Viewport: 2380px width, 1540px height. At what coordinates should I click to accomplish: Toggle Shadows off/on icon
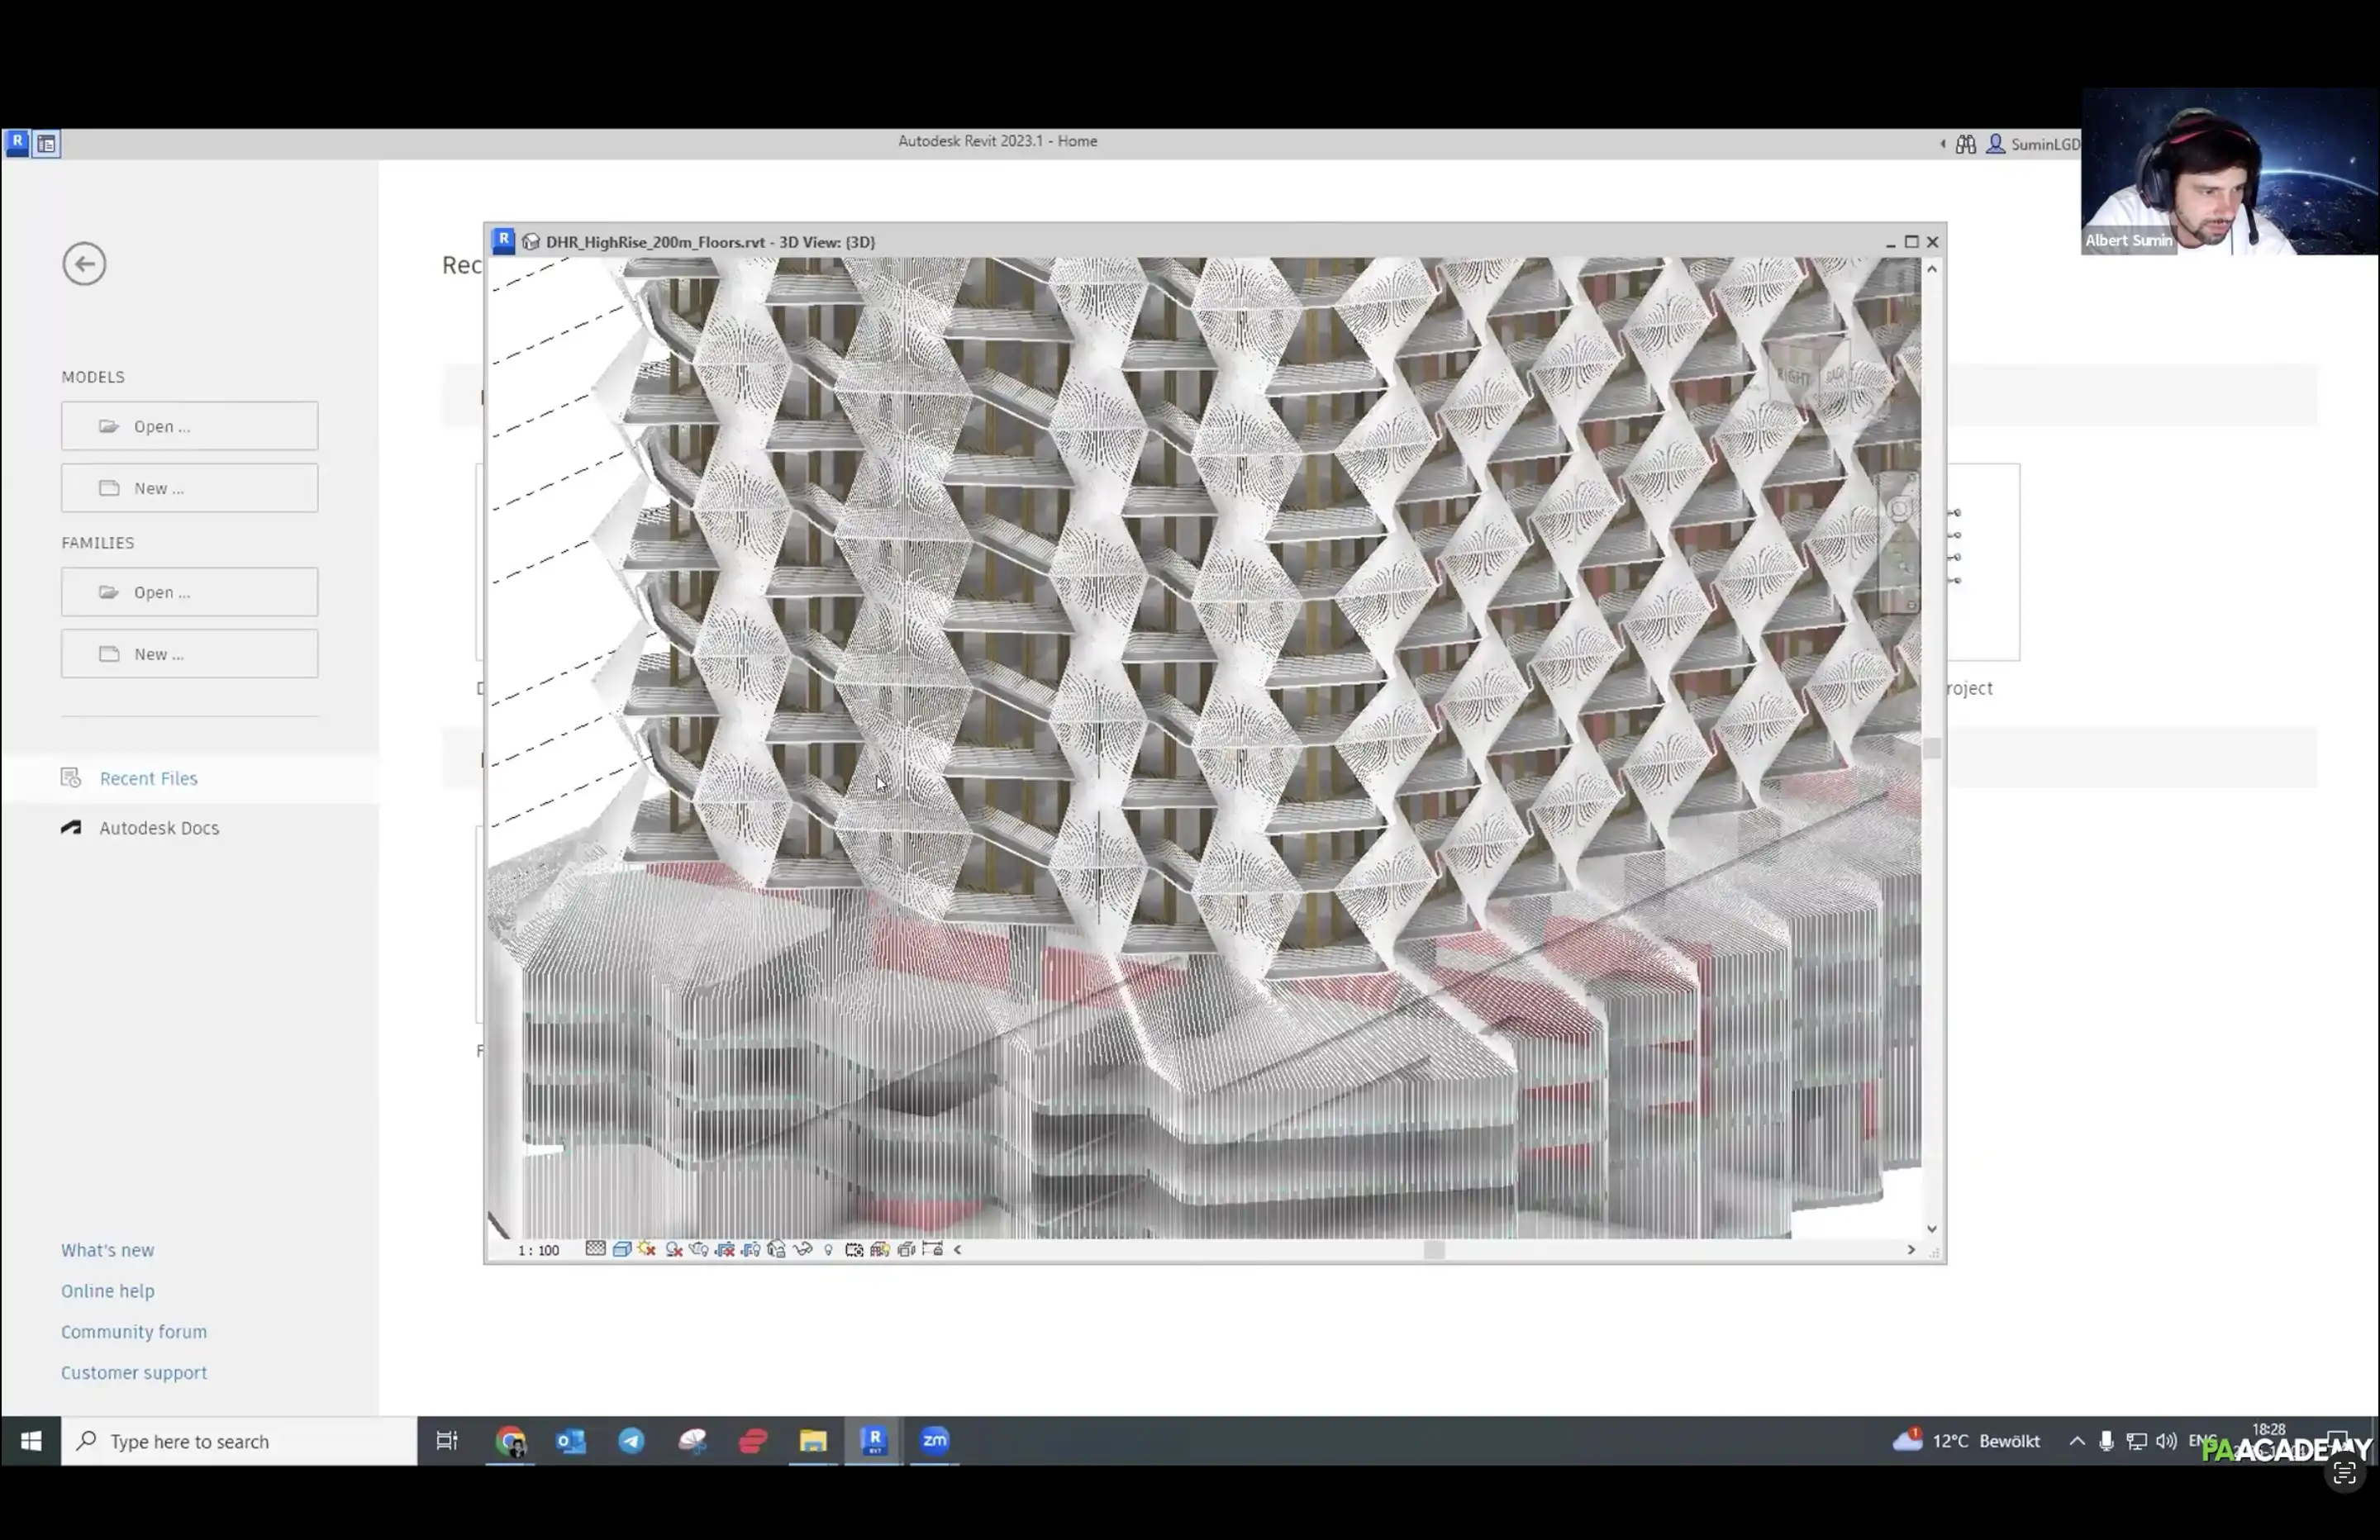pyautogui.click(x=674, y=1249)
